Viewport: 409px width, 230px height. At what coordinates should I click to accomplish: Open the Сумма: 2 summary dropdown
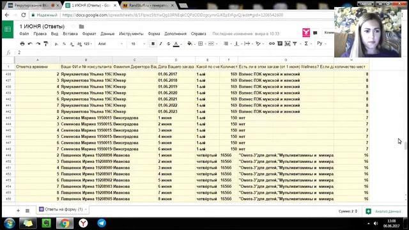pyautogui.click(x=348, y=211)
